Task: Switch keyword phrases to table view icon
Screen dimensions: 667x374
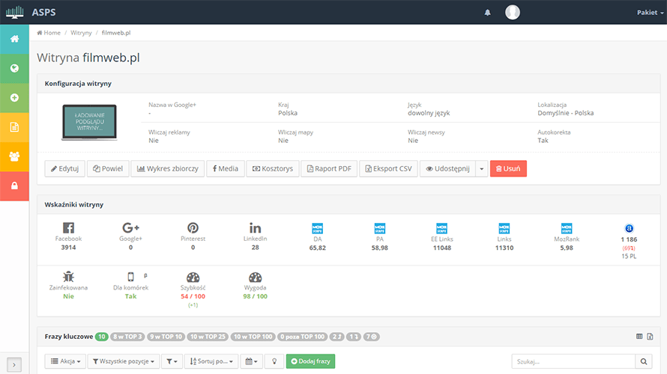Action: pos(639,337)
